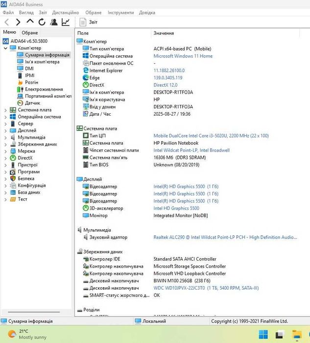The image size is (310, 343).
Task: Click the Системна пам'ять field
Action: [108, 157]
